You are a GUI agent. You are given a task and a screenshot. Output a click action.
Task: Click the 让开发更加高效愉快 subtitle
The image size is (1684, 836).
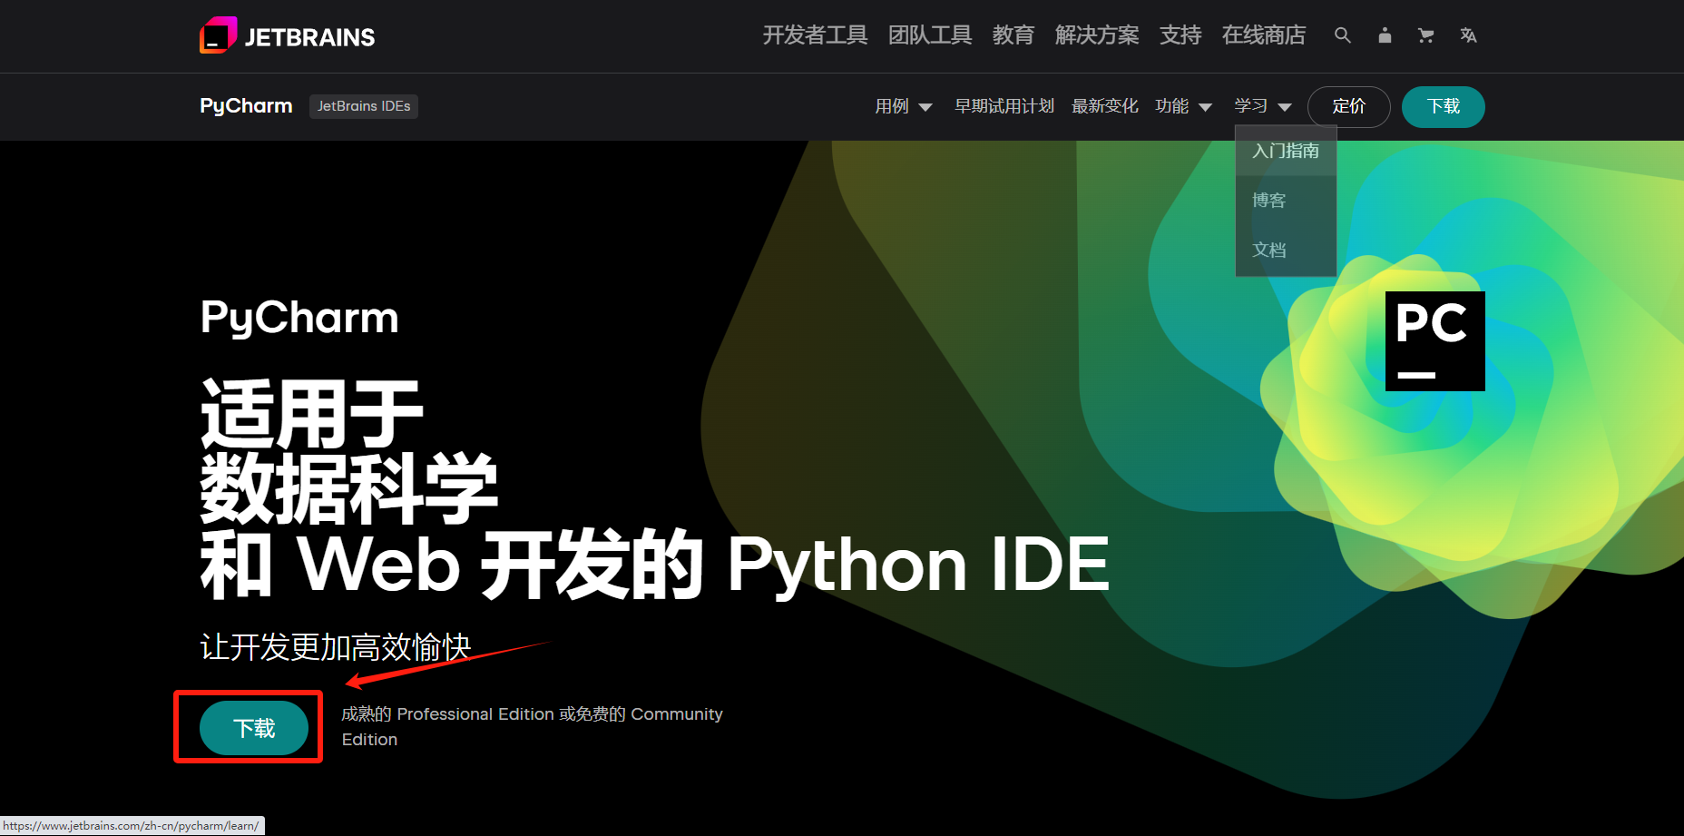[x=336, y=647]
